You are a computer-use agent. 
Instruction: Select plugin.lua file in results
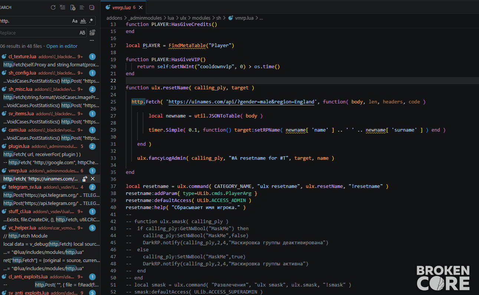click(x=50, y=146)
